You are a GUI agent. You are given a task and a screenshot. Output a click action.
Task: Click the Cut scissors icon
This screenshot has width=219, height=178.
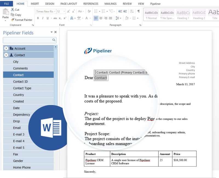pos(13,10)
